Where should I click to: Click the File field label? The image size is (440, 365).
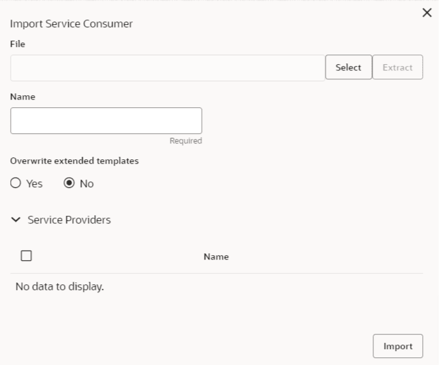(18, 44)
